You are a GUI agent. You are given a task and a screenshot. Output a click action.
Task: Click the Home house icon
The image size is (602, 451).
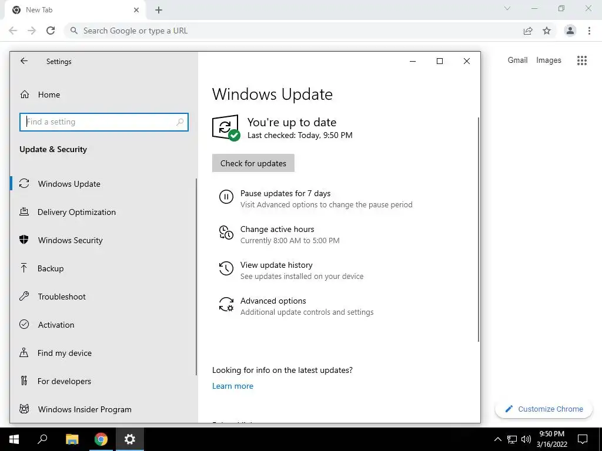[x=25, y=95]
